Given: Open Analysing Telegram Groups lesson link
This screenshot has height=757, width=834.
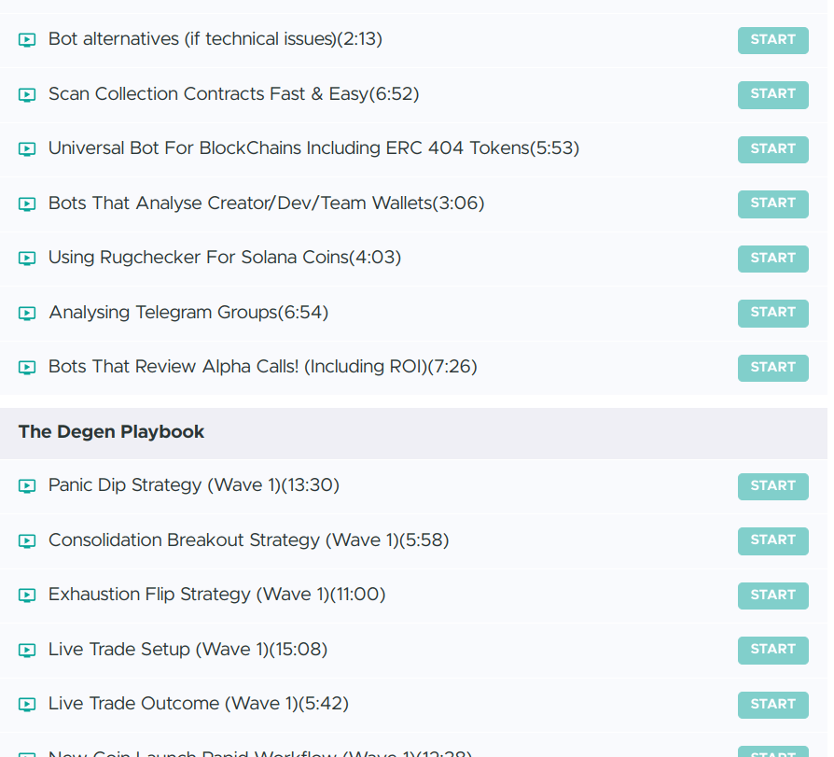Looking at the screenshot, I should (188, 313).
